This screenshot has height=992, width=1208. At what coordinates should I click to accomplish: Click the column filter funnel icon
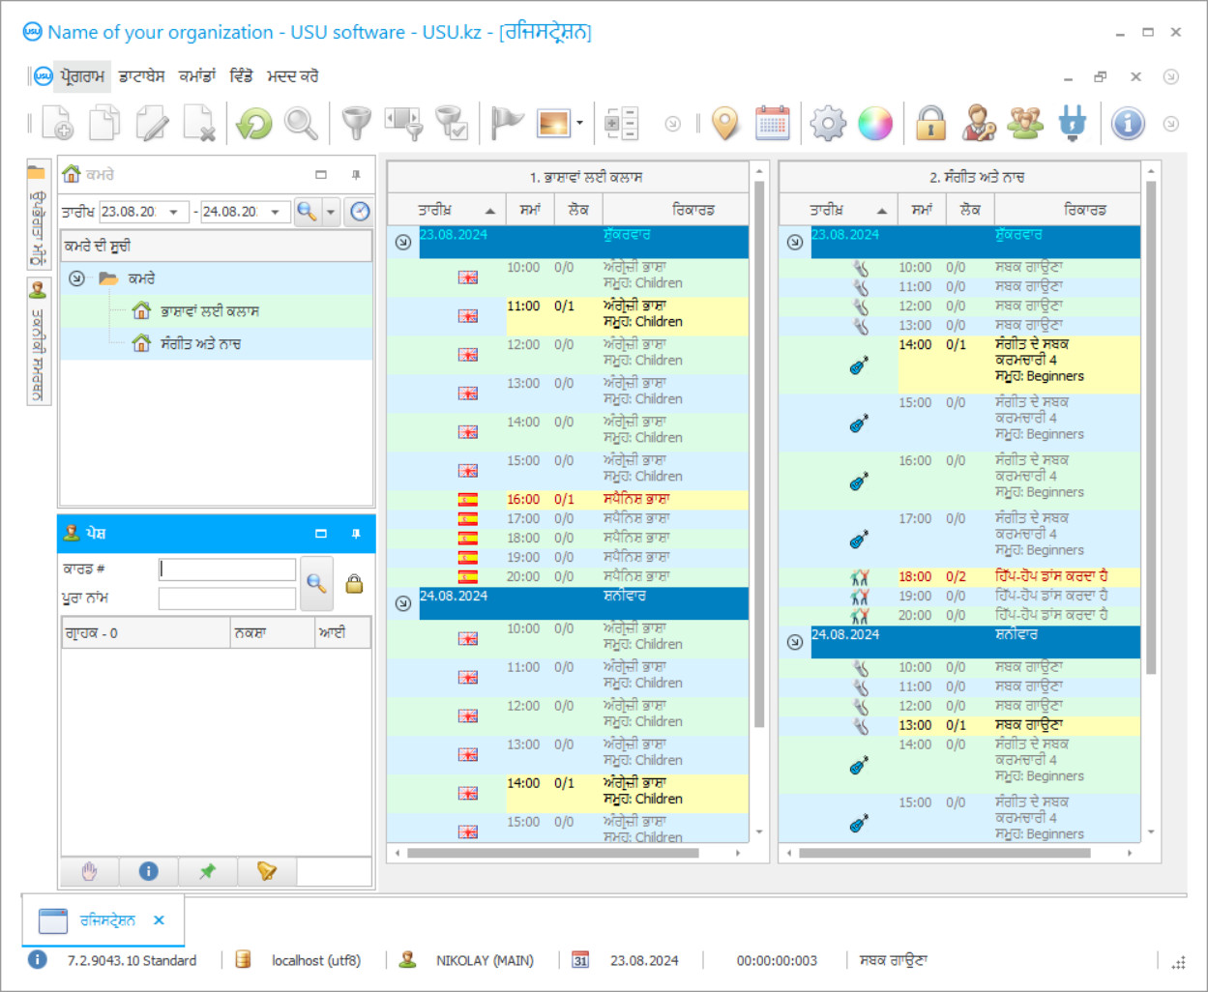click(x=403, y=123)
